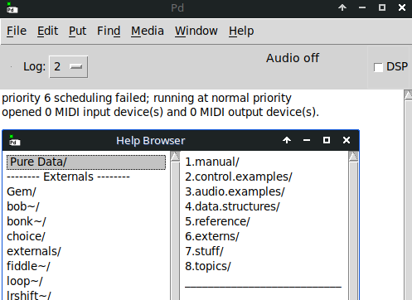
Task: Open the Find menu
Action: [x=109, y=31]
